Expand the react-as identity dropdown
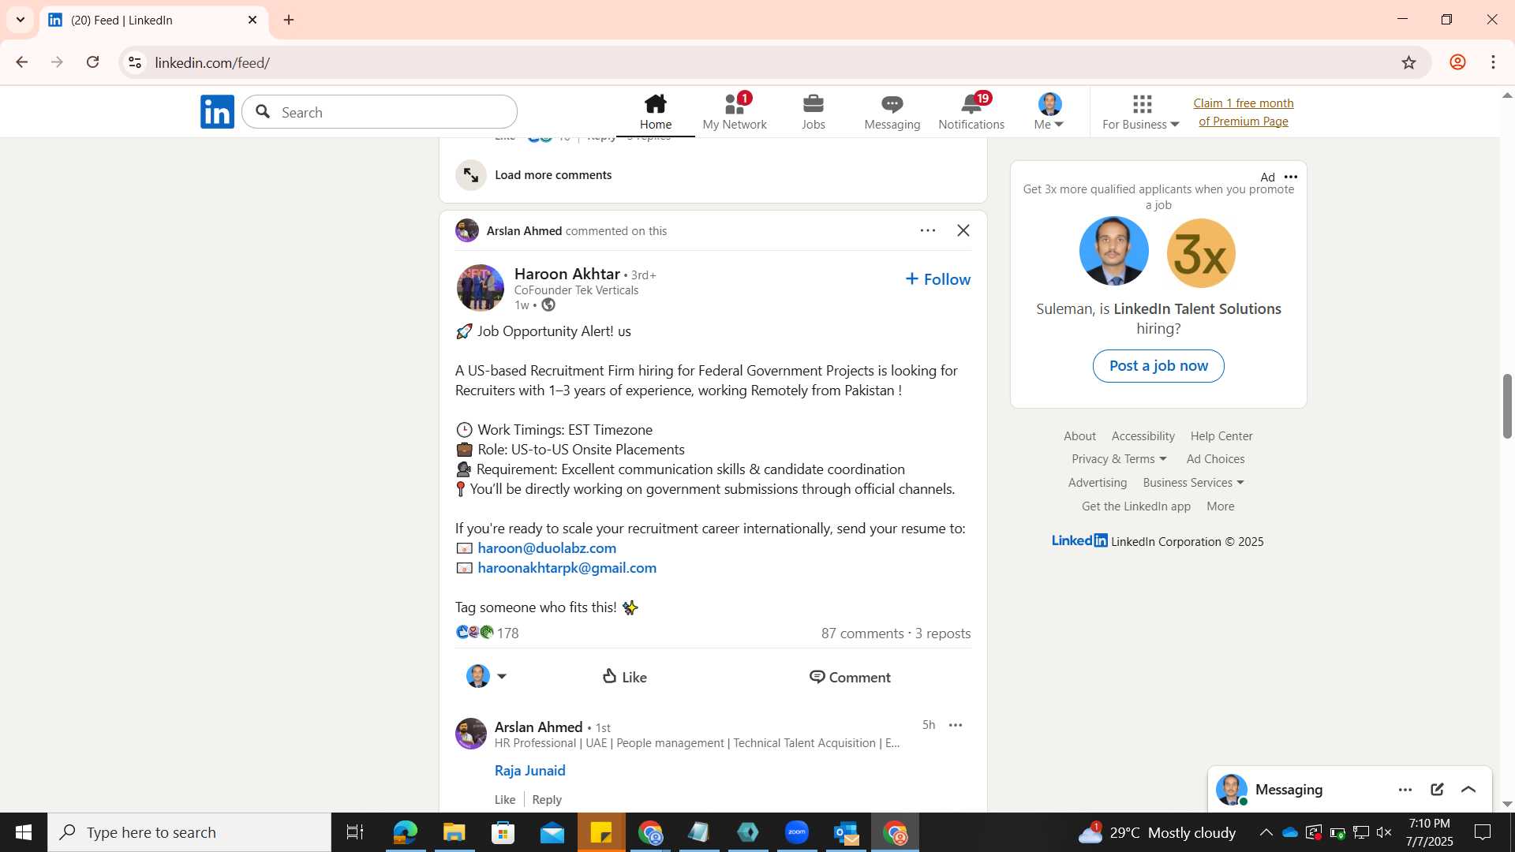The width and height of the screenshot is (1515, 852). 486,676
